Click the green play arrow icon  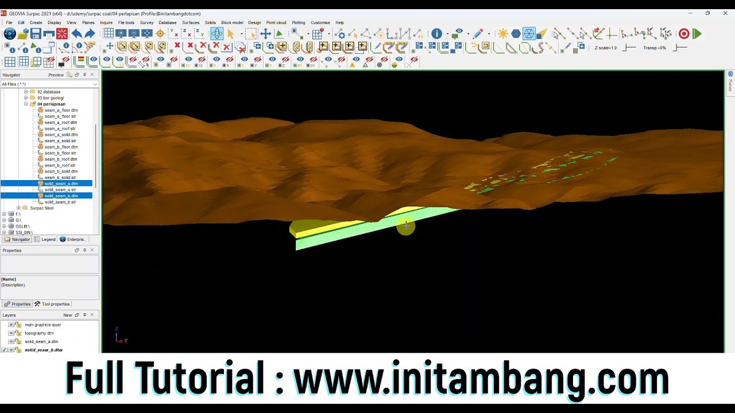pyautogui.click(x=697, y=34)
